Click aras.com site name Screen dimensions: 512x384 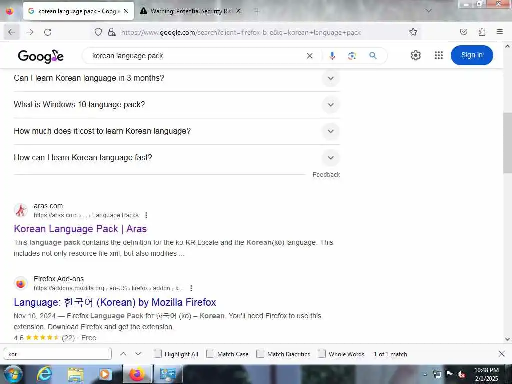pos(48,206)
